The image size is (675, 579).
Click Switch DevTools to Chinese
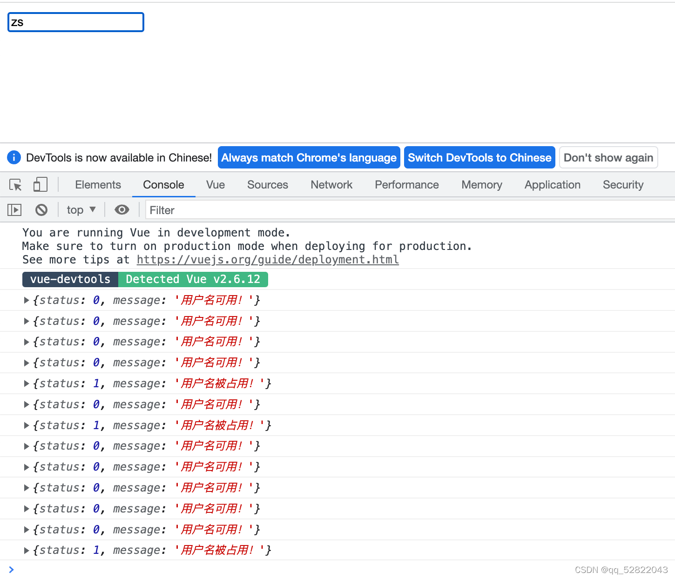tap(479, 157)
